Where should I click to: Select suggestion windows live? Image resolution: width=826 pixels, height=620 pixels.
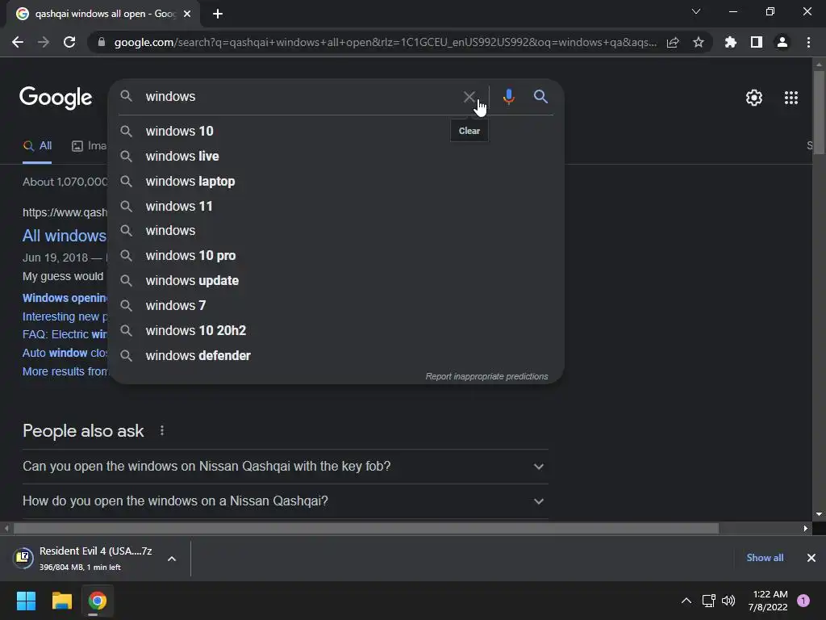[x=336, y=156]
